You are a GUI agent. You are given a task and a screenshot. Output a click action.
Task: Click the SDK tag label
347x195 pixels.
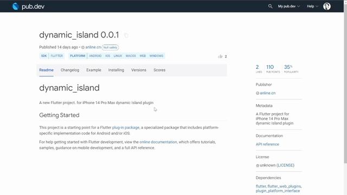pyautogui.click(x=44, y=56)
